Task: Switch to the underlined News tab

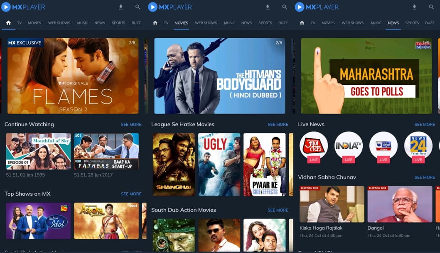Action: 393,23
